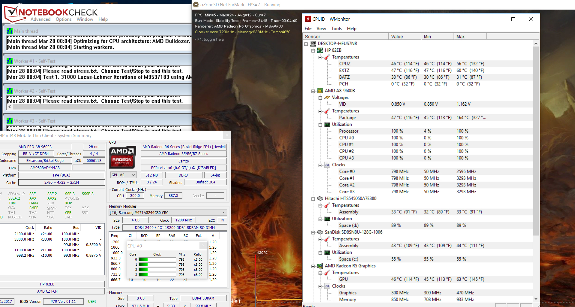Open the Window menu in Prime95
This screenshot has width=575, height=307.
pyautogui.click(x=85, y=19)
